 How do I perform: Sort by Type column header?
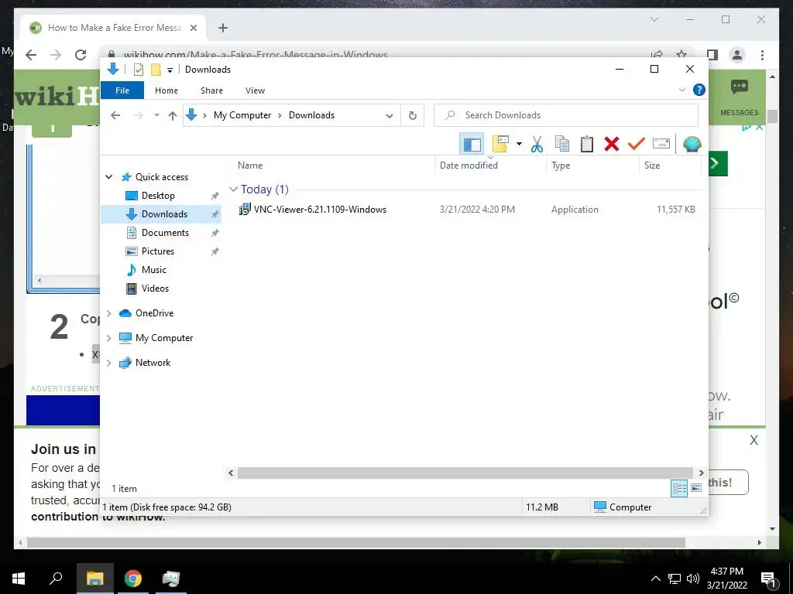pos(561,166)
